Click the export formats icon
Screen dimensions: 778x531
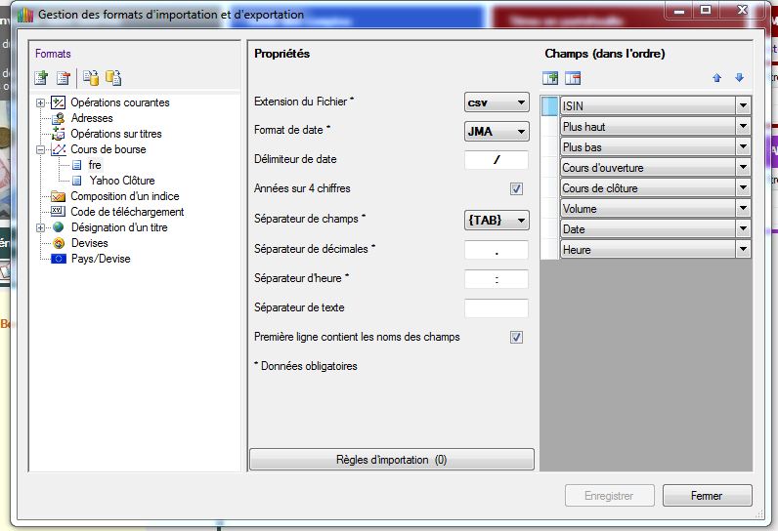click(x=113, y=78)
